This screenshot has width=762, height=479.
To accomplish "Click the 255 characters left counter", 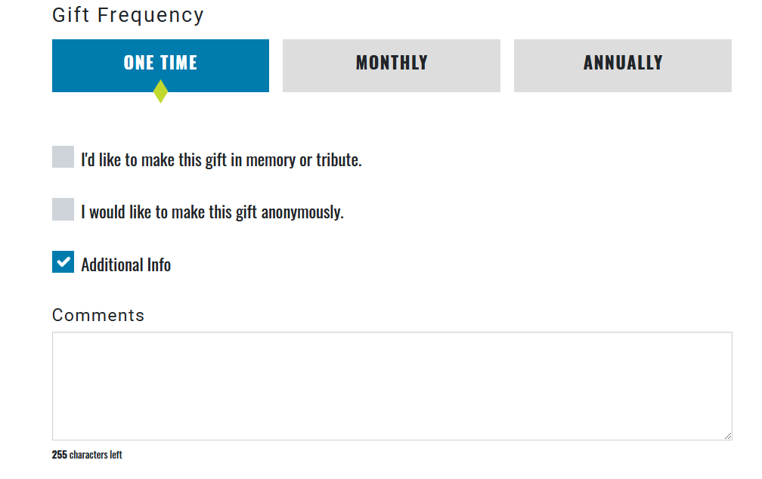I will tap(87, 455).
